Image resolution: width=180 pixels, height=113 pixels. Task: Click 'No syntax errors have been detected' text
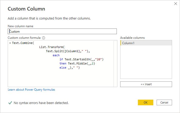(x=41, y=103)
